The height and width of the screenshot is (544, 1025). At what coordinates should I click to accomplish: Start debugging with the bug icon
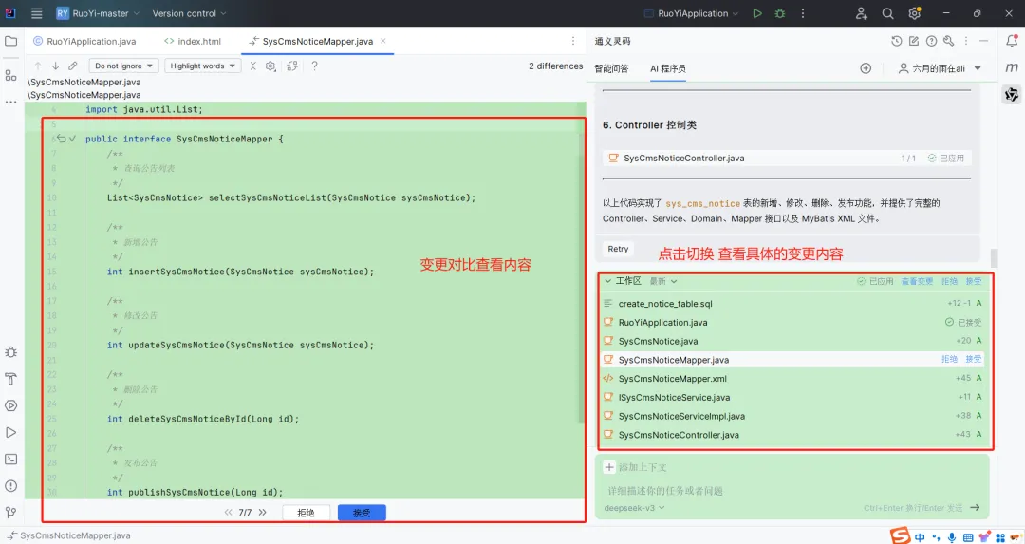(780, 13)
